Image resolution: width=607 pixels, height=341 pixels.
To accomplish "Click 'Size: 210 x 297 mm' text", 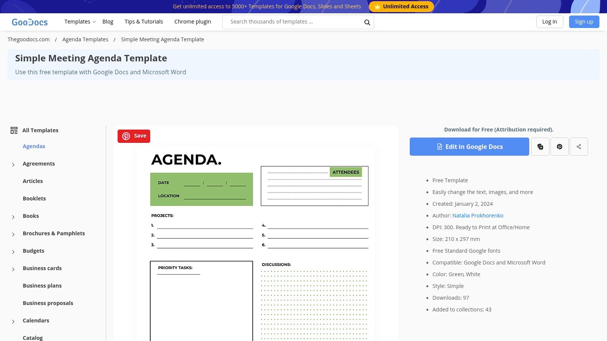I will coord(456,239).
